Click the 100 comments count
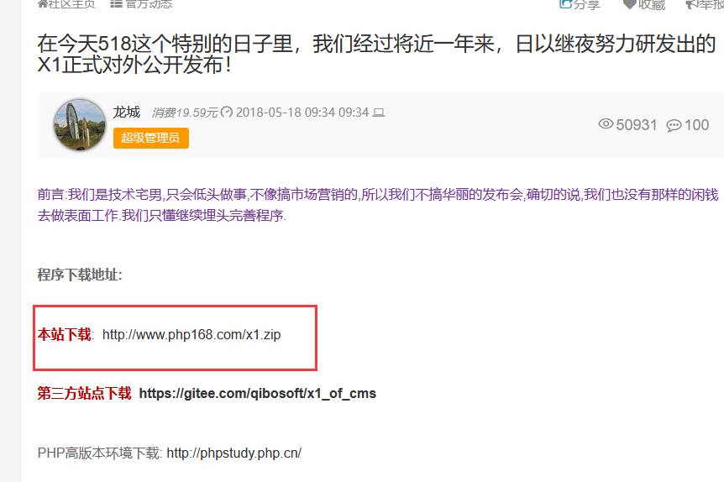Screen dimensions: 724x482 click(x=697, y=124)
